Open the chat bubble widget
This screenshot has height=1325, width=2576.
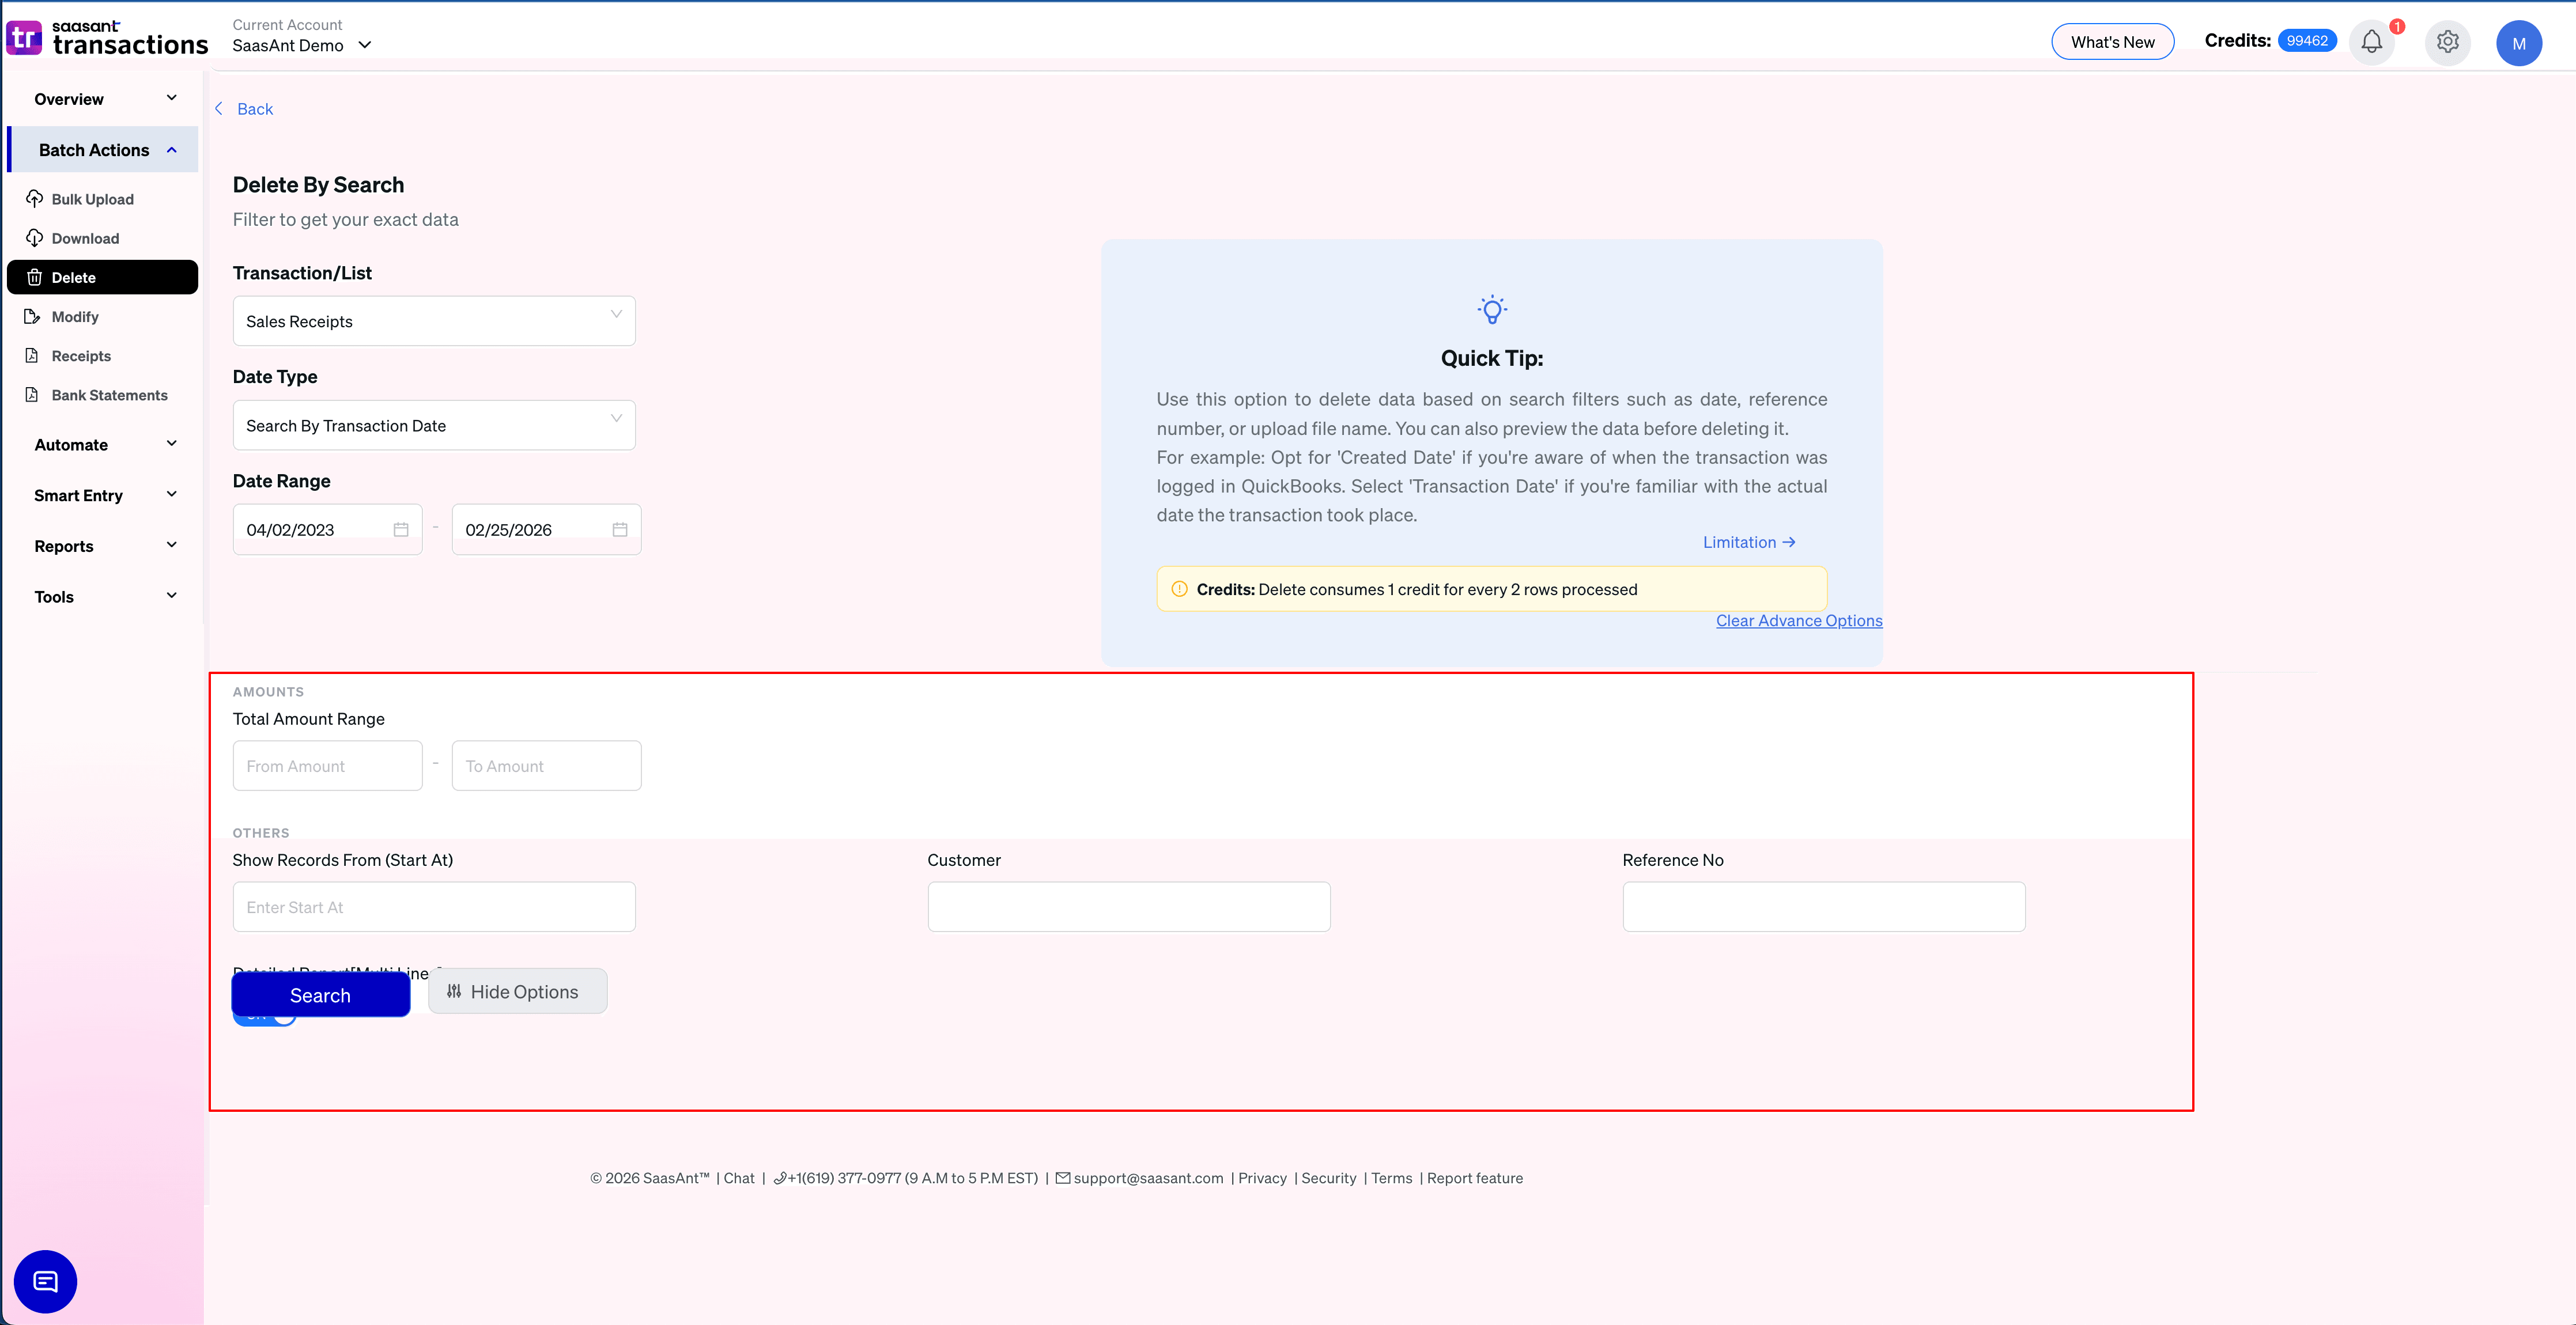45,1281
